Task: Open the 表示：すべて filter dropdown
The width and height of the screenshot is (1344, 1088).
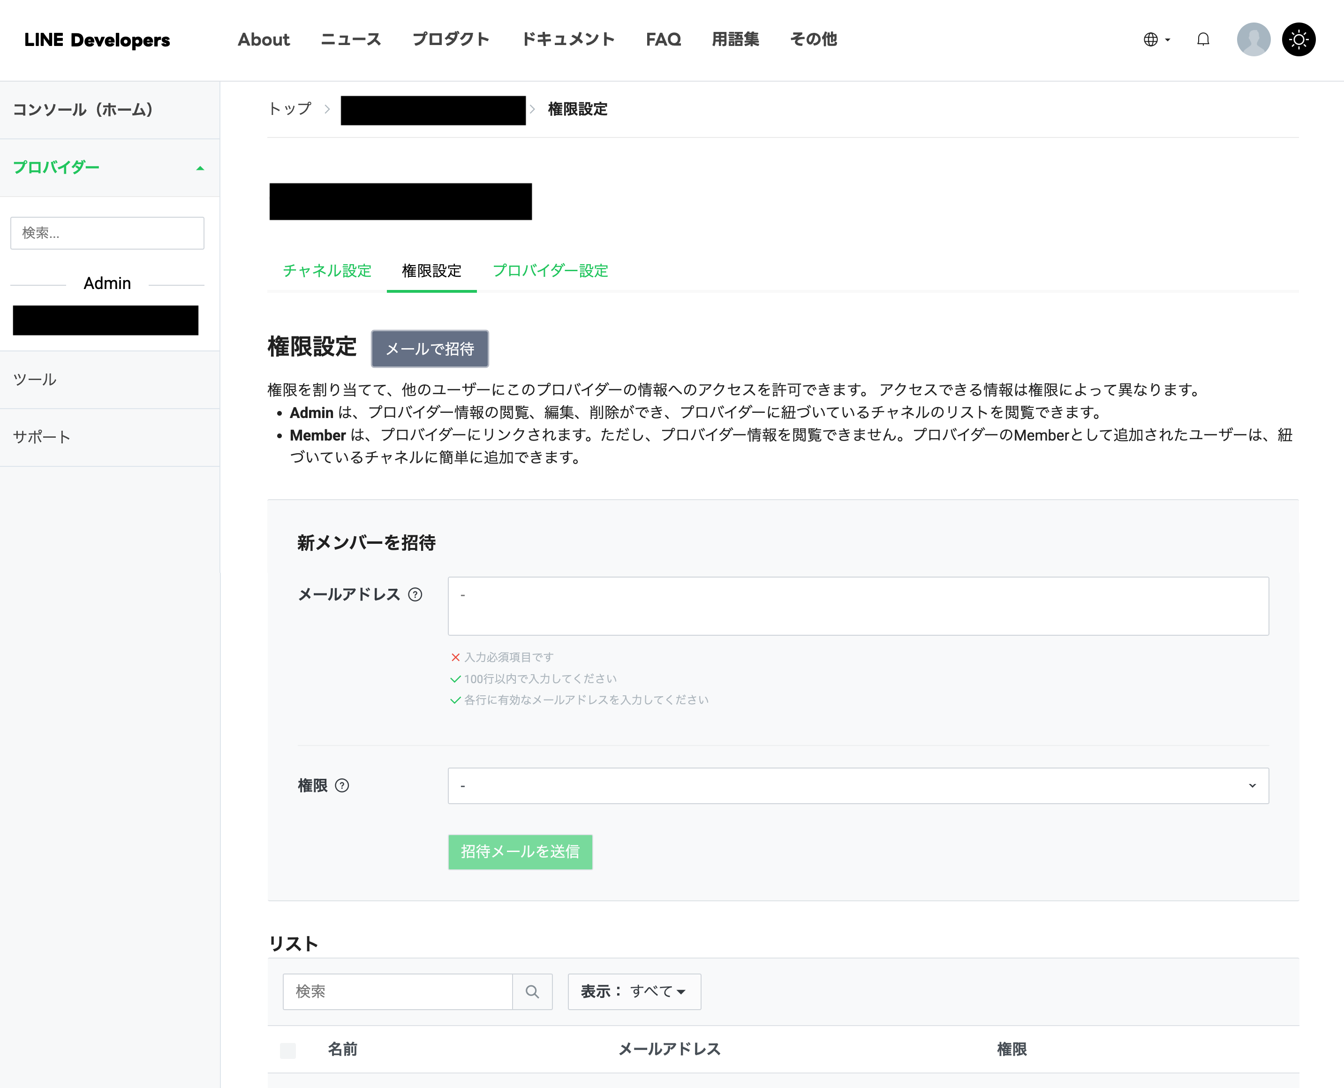Action: (x=634, y=991)
